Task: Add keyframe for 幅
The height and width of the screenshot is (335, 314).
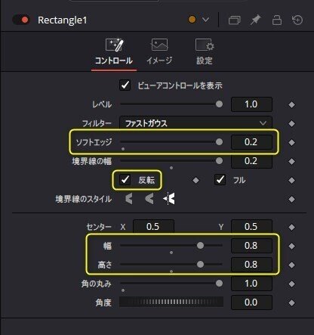Action: (291, 246)
